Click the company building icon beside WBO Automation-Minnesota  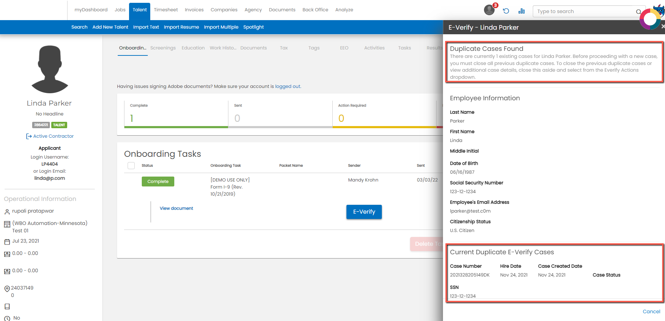(7, 224)
